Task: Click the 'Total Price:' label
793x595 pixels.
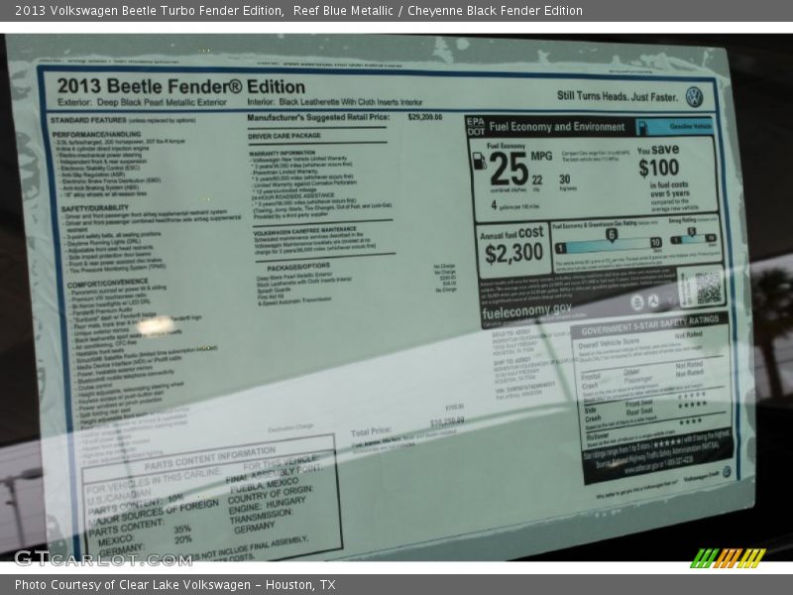Action: click(x=371, y=431)
